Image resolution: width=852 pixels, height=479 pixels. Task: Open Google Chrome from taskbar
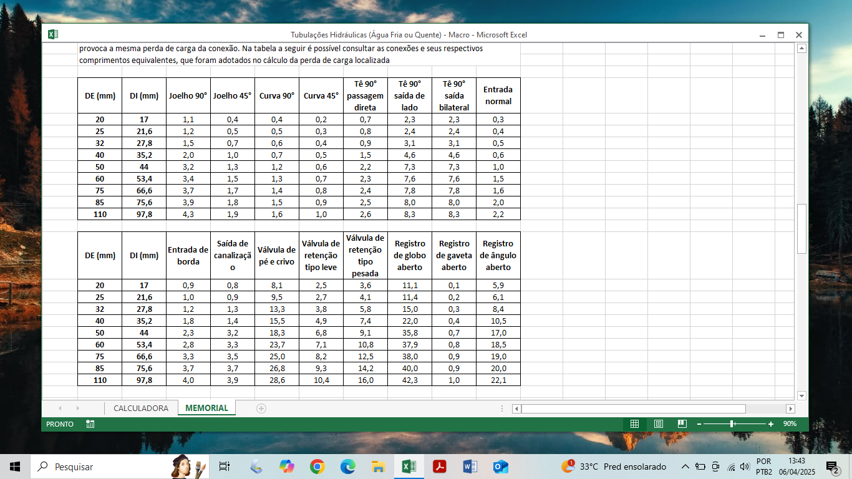[x=317, y=467]
